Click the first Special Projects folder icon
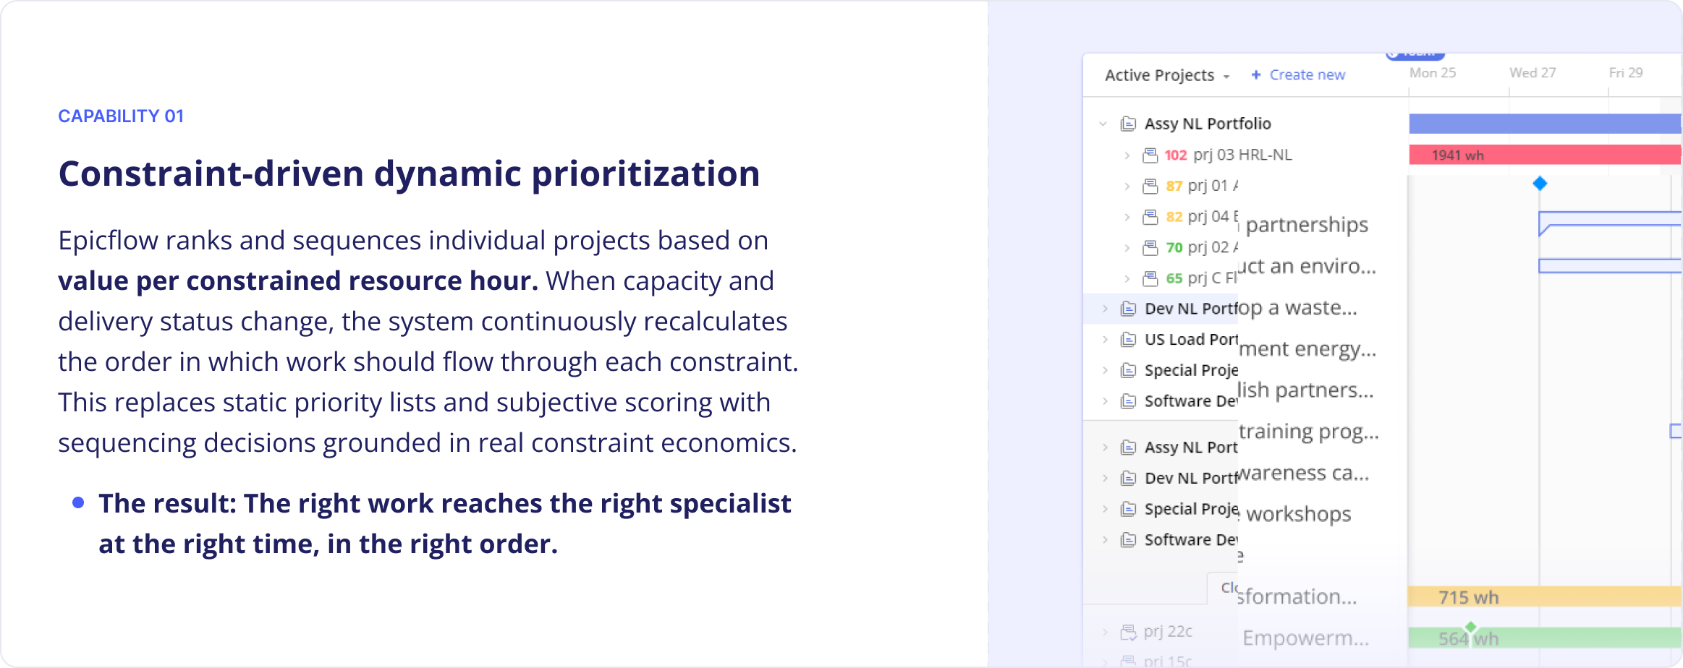The height and width of the screenshot is (668, 1683). 1128,371
